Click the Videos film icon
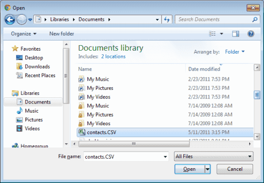 coord(19,128)
